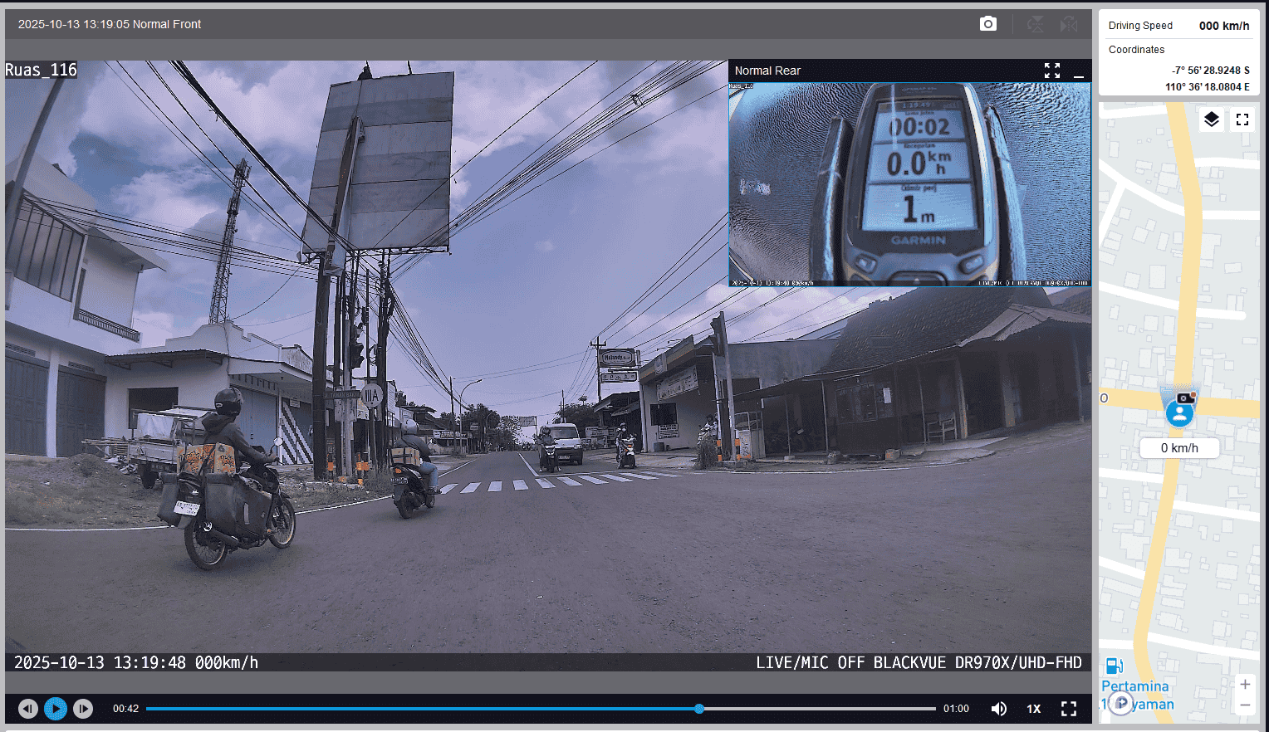Click the Pertamina gas station label
Image resolution: width=1269 pixels, height=732 pixels.
[x=1134, y=686]
